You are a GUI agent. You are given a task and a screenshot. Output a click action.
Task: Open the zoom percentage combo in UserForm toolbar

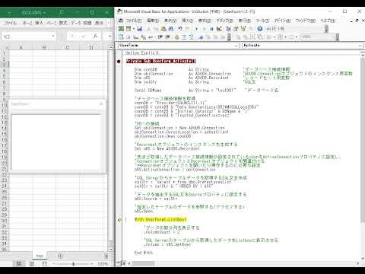(319, 37)
